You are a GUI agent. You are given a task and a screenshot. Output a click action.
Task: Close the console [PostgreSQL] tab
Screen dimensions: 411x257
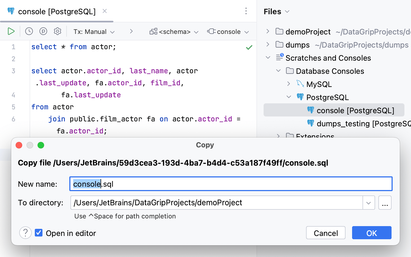click(x=105, y=11)
